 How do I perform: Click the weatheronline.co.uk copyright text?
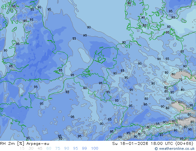[175, 149]
